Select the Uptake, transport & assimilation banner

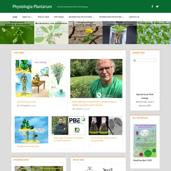(120, 32)
